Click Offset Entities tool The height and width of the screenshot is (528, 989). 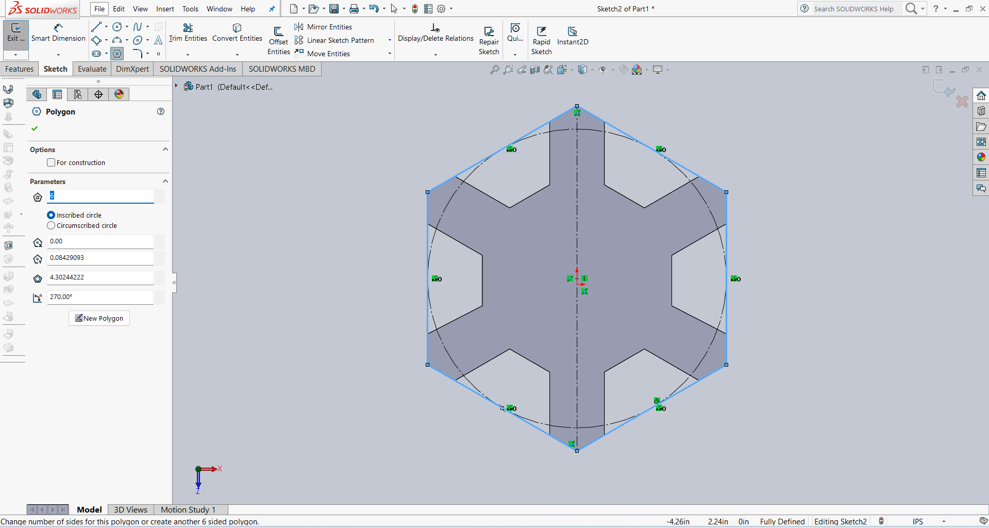(x=278, y=40)
